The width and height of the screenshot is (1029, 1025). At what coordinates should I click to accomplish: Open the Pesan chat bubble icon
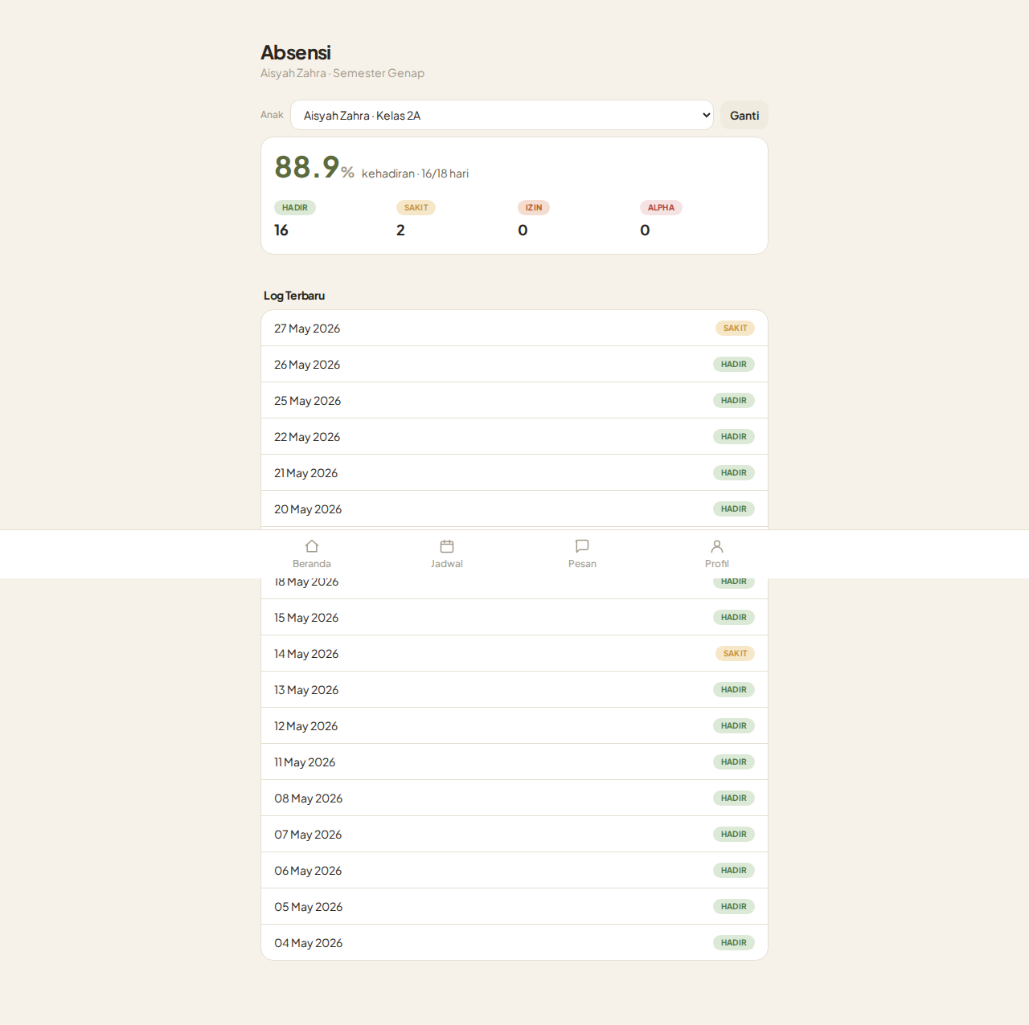pyautogui.click(x=582, y=546)
